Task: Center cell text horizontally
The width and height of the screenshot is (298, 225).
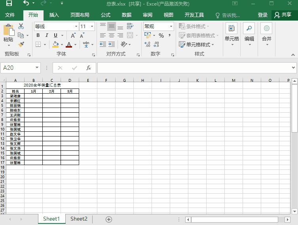Action: point(112,35)
